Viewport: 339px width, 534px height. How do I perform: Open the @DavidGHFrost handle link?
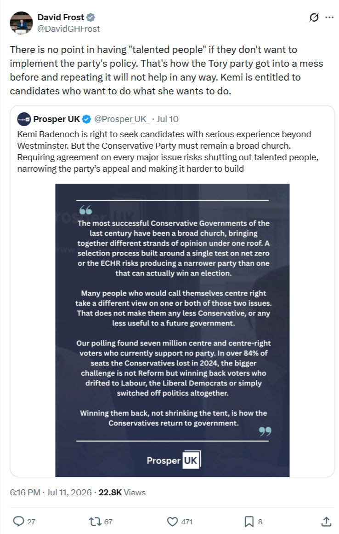68,29
